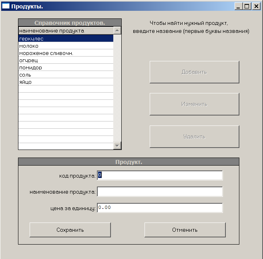Select the мороженое сливочн. row
The image size is (263, 259).
point(66,53)
